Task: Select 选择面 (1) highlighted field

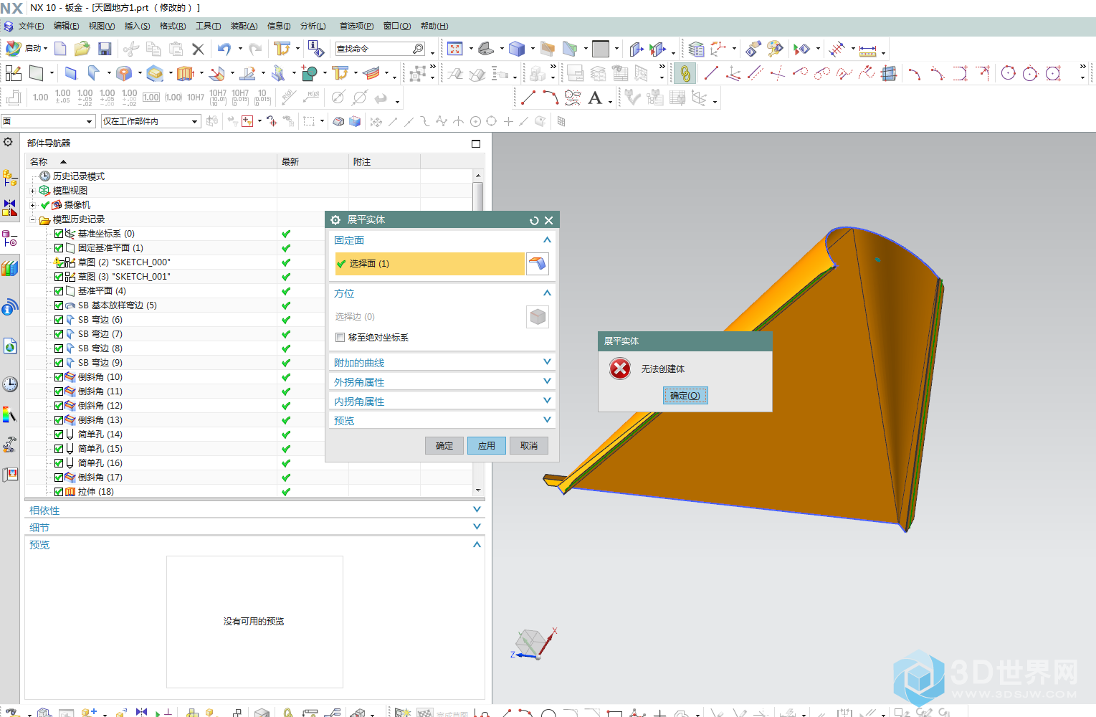Action: (x=429, y=264)
